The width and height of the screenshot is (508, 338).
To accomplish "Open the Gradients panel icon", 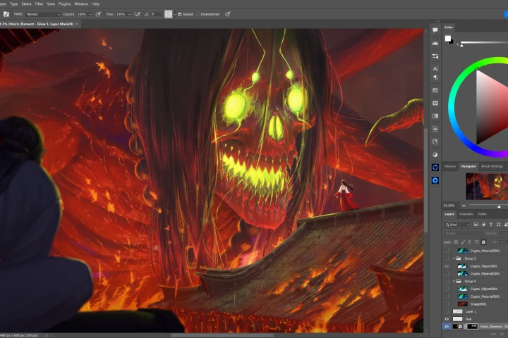I will [435, 115].
